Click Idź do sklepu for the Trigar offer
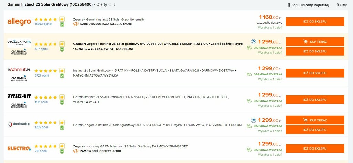This screenshot has height=163, width=353. 315,100
